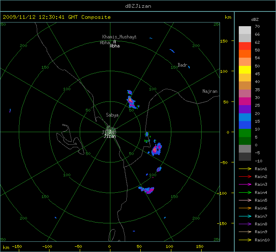This screenshot has height=252, width=276.
Task: Click the Khamis_Mushayt city label
Action: pos(119,37)
